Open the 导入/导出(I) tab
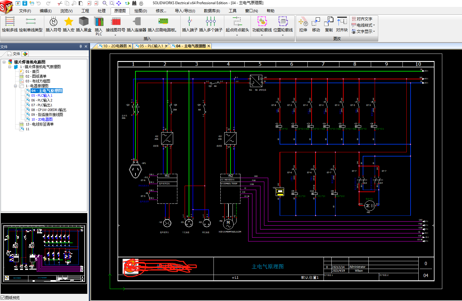 [185, 11]
